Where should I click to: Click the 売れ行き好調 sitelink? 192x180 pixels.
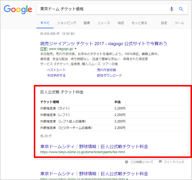pos(106,70)
